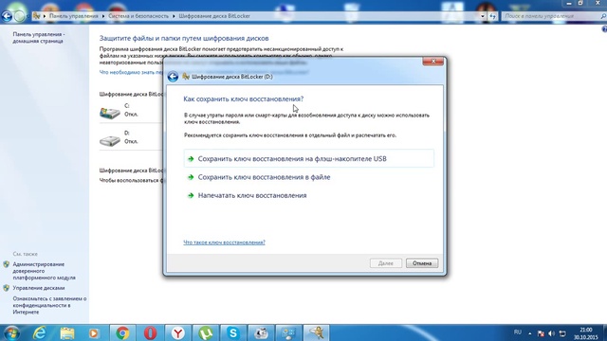Click the address bar Control Panel icon
The height and width of the screenshot is (341, 607).
pyautogui.click(x=36, y=16)
